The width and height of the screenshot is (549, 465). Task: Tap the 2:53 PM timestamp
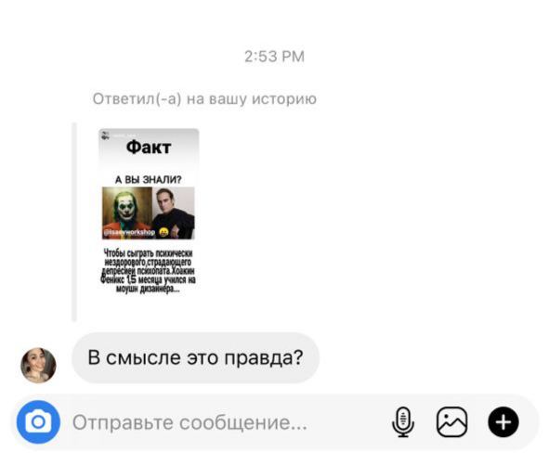(275, 57)
